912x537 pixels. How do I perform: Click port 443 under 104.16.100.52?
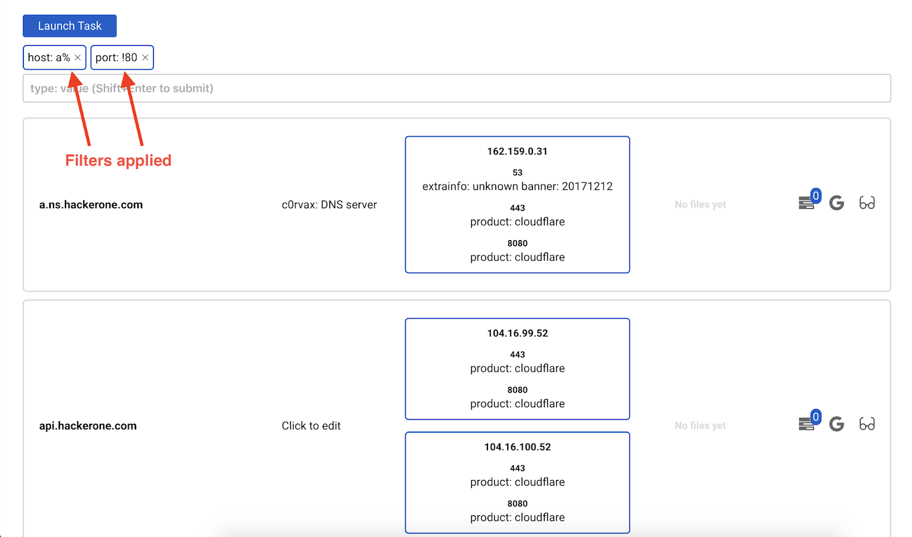[518, 468]
